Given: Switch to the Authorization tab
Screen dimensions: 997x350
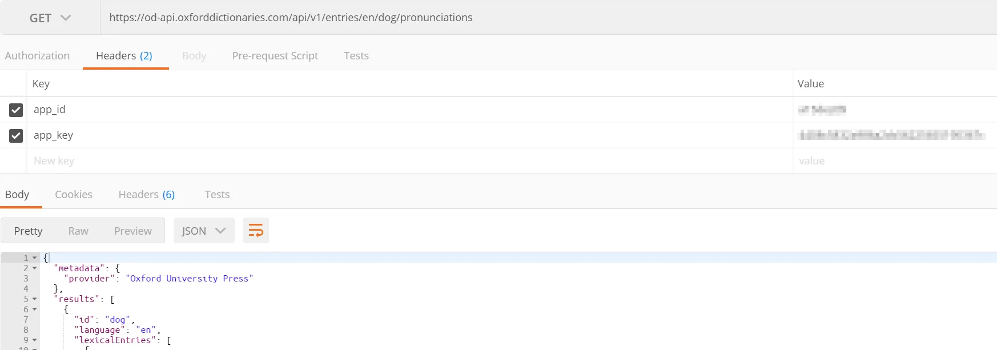Looking at the screenshot, I should point(37,56).
